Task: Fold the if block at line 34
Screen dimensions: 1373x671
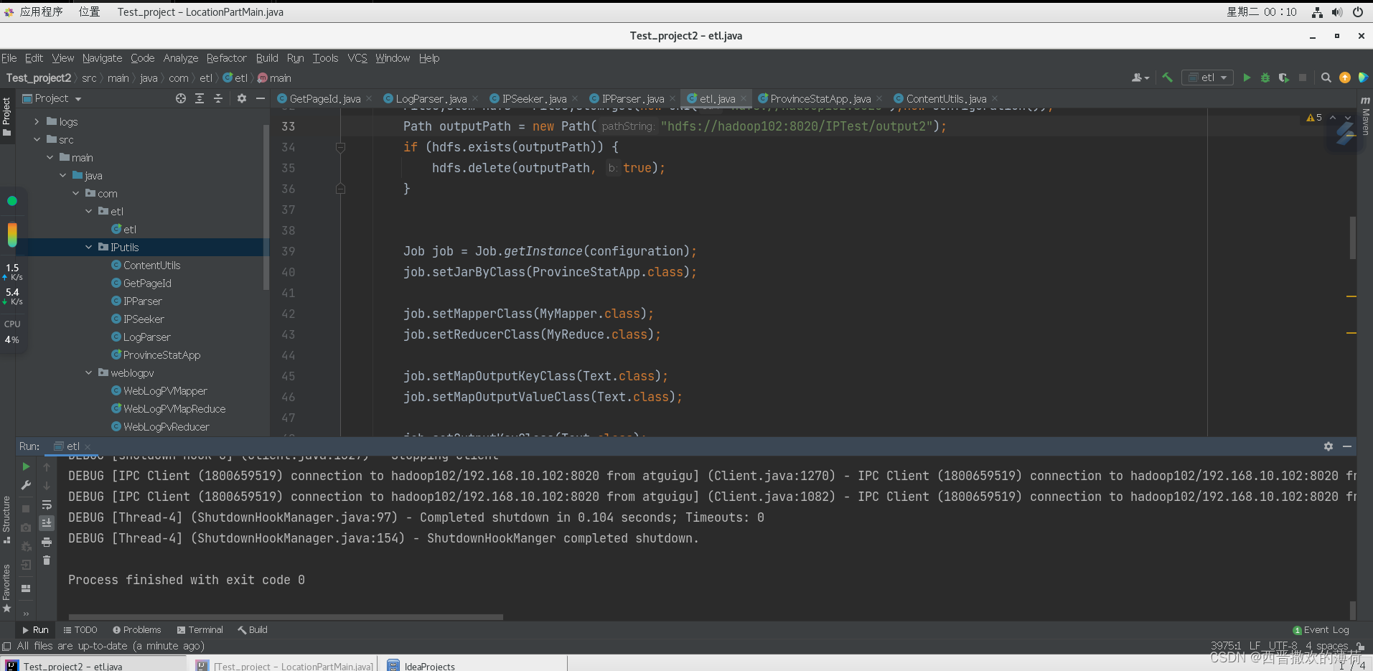Action: click(341, 147)
